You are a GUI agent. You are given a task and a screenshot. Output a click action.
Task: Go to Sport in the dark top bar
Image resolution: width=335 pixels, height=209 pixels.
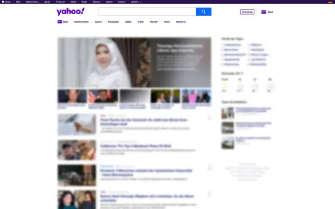point(47,2)
